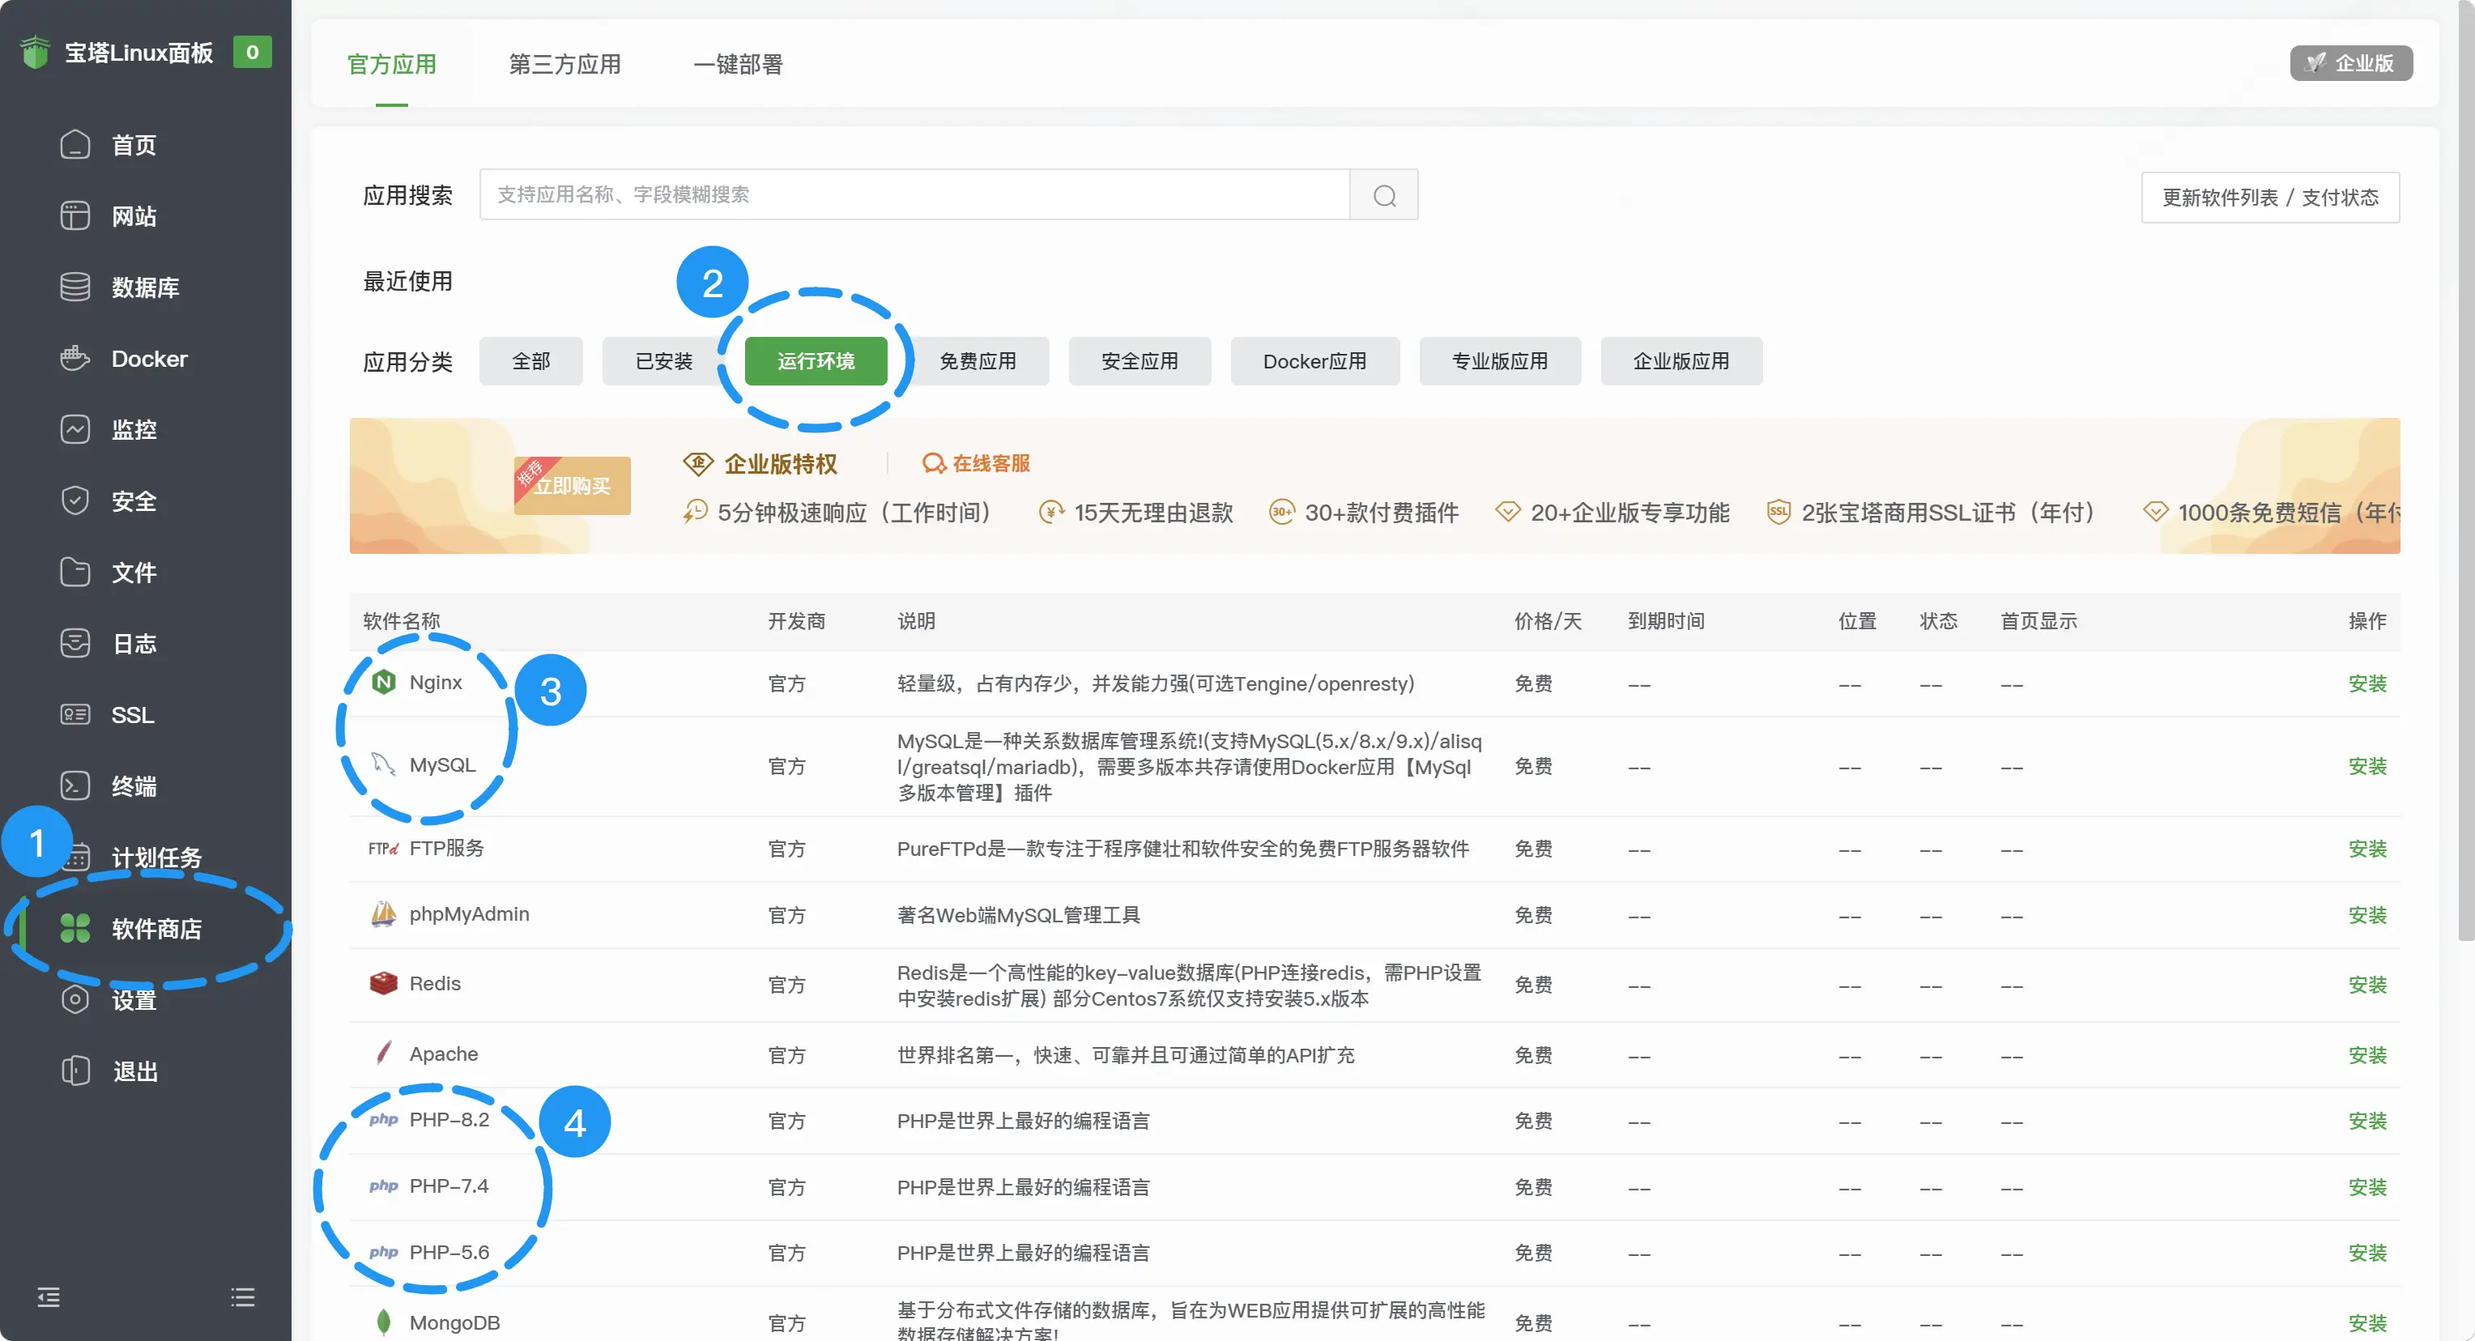The width and height of the screenshot is (2475, 1341).
Task: Click the PHP-8.2 php icon
Action: [383, 1120]
